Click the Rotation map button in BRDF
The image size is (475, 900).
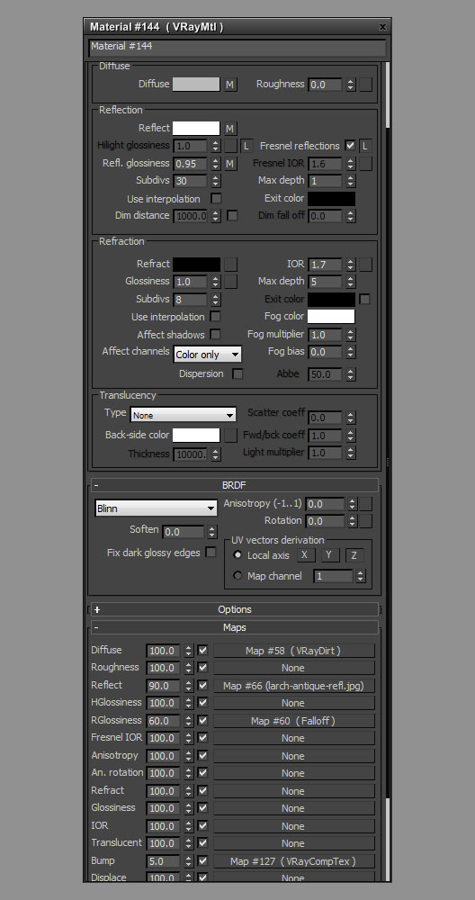point(365,521)
